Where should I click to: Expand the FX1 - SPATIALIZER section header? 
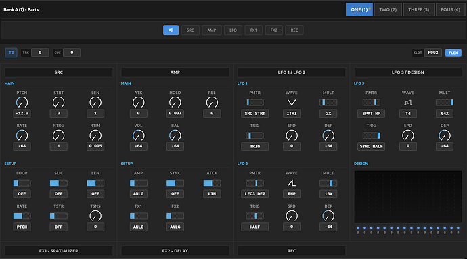point(59,251)
